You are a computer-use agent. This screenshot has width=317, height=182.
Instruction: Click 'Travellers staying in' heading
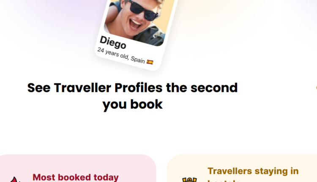point(253,171)
